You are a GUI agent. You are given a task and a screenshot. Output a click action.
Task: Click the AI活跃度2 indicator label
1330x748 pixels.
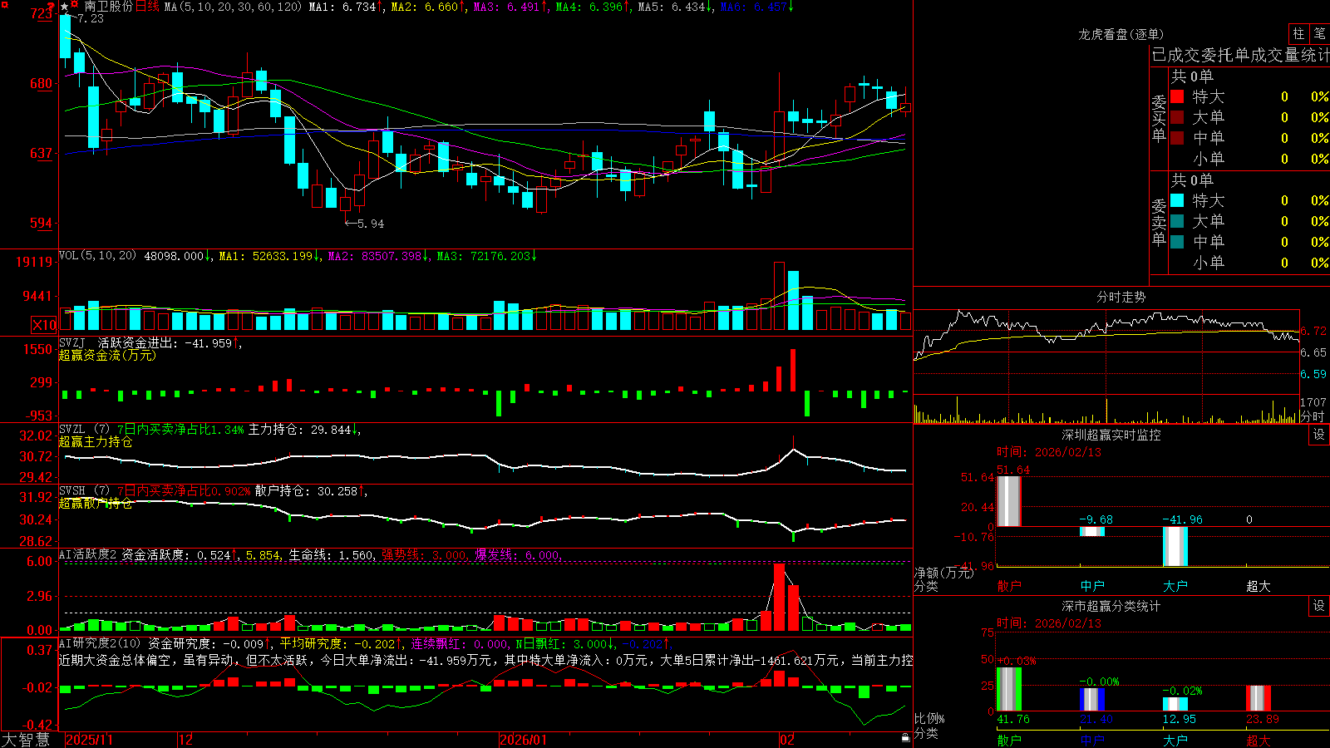(x=88, y=555)
